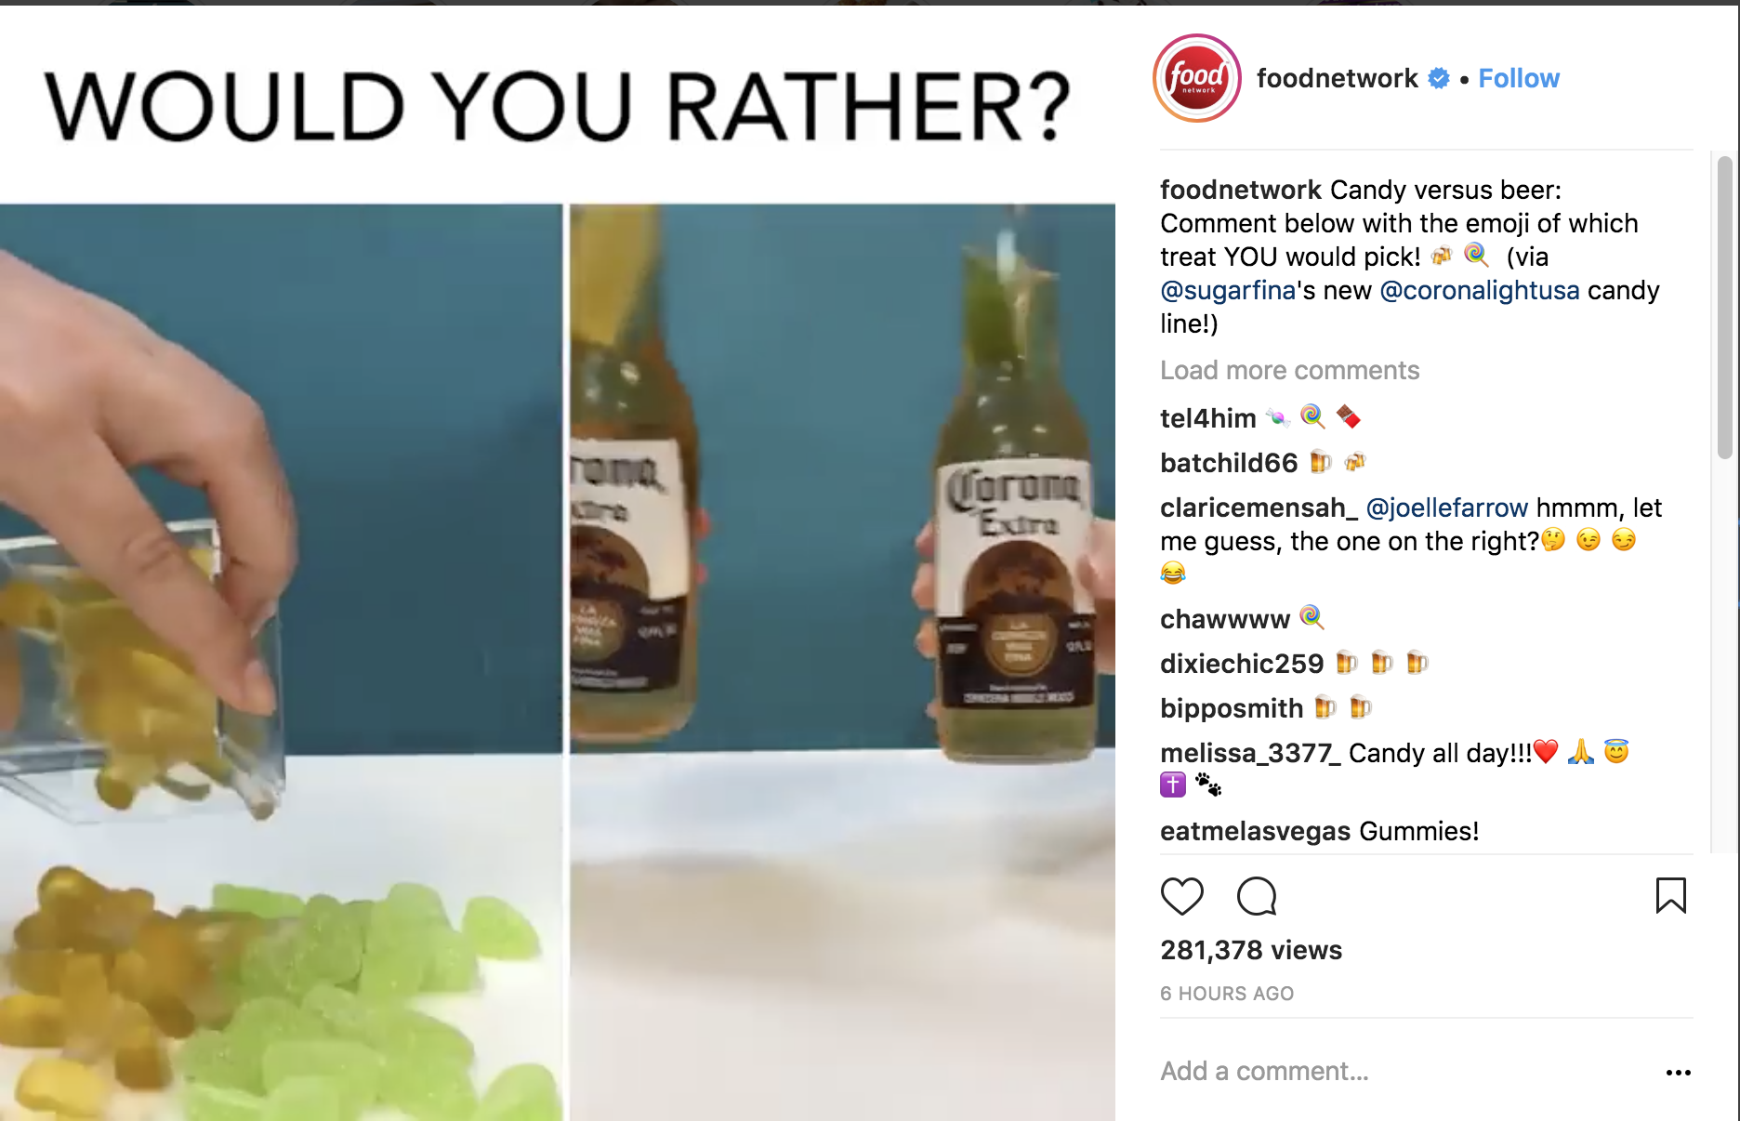The image size is (1740, 1121).
Task: Open the comment speech bubble icon
Action: pyautogui.click(x=1257, y=896)
